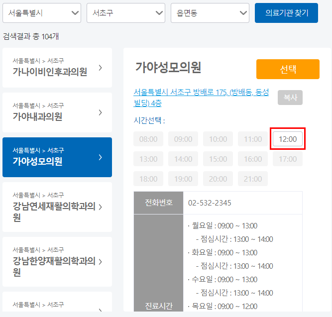Viewport: 332px width, 317px height.
Task: Choose the 11:00 time slot
Action: click(253, 139)
